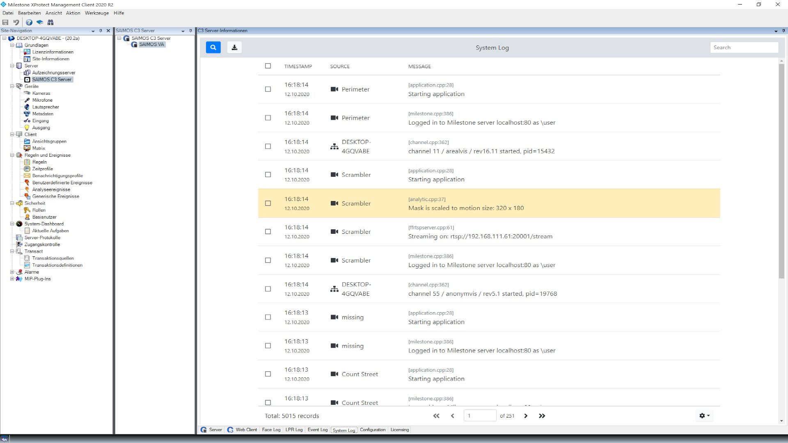Go to the previous log page
The width and height of the screenshot is (788, 443).
point(452,416)
